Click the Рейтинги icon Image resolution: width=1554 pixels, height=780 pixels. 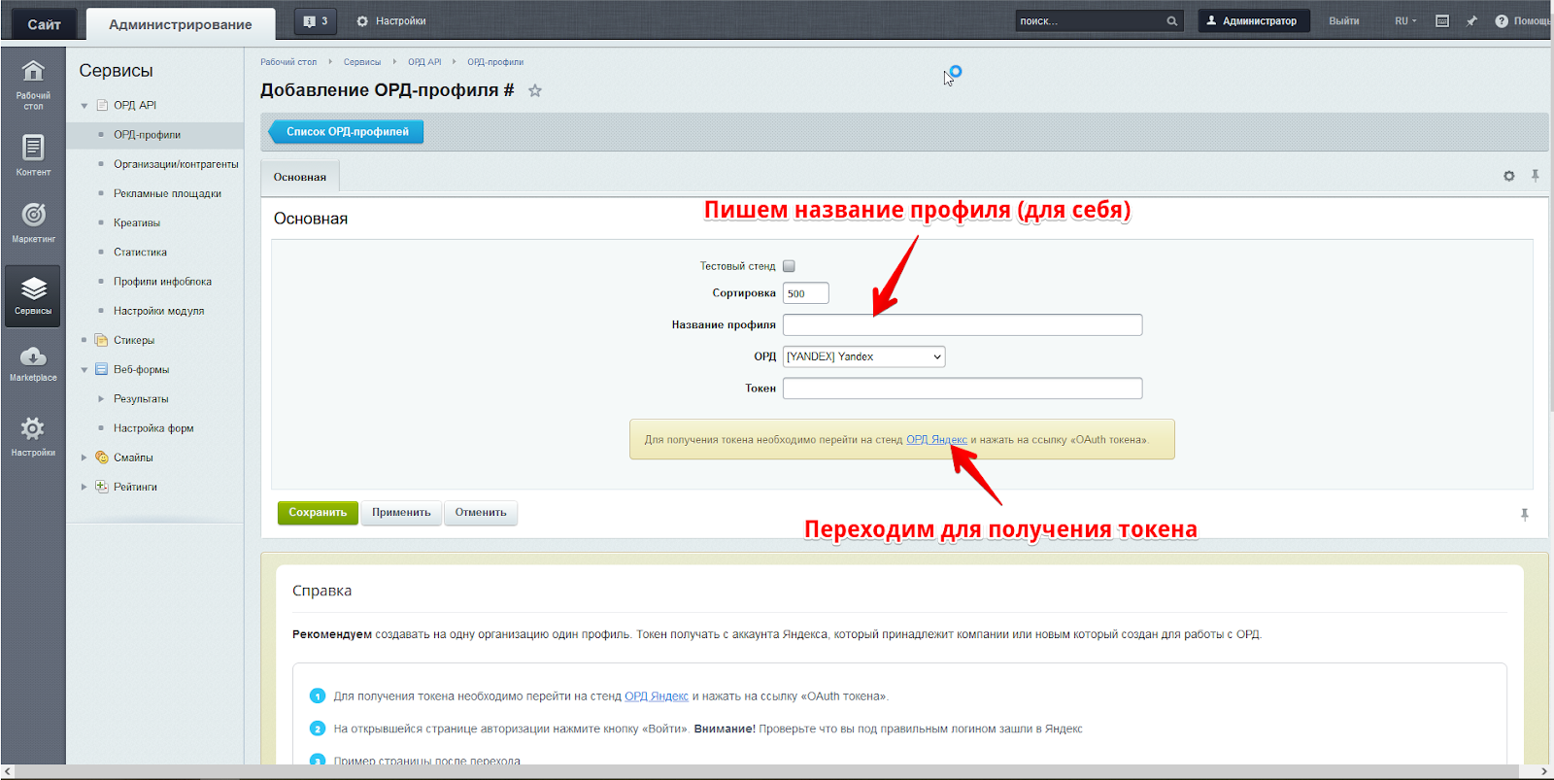coord(101,487)
